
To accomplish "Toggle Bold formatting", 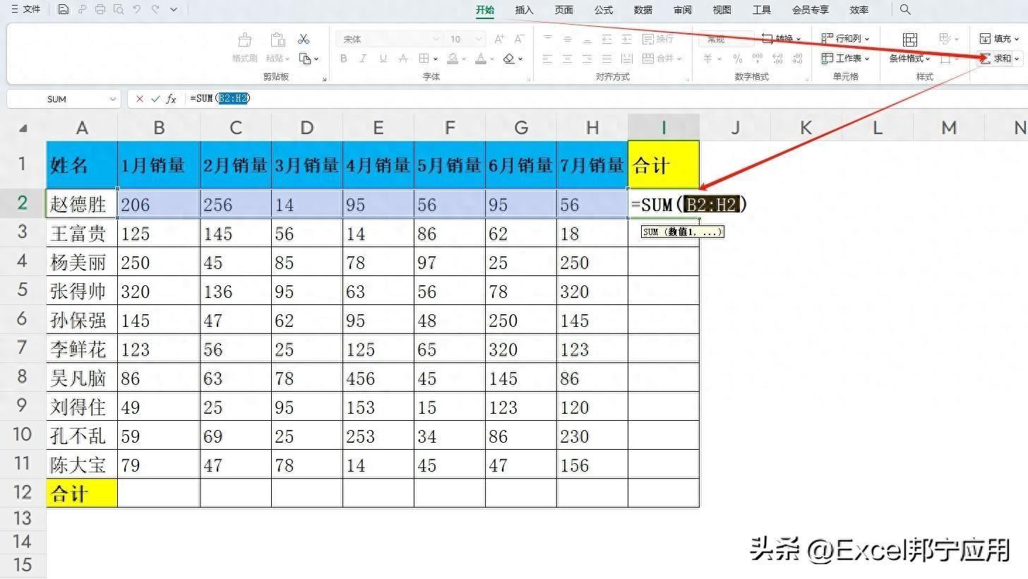I will tap(344, 59).
